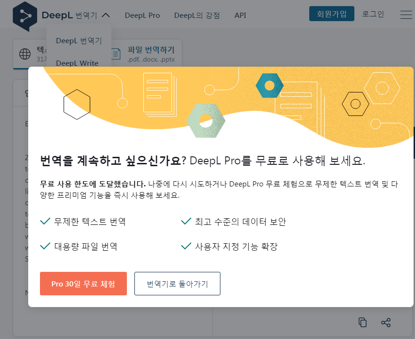Select DeepL 번역기 in the dropdown menu

point(79,41)
